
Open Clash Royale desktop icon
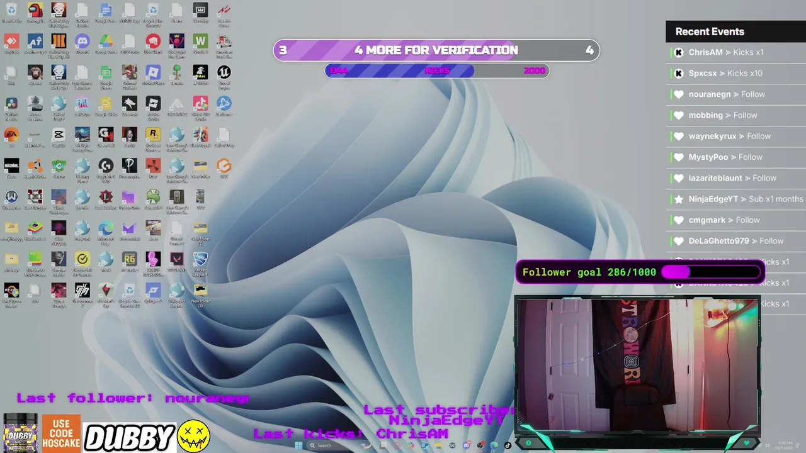pyautogui.click(x=200, y=138)
